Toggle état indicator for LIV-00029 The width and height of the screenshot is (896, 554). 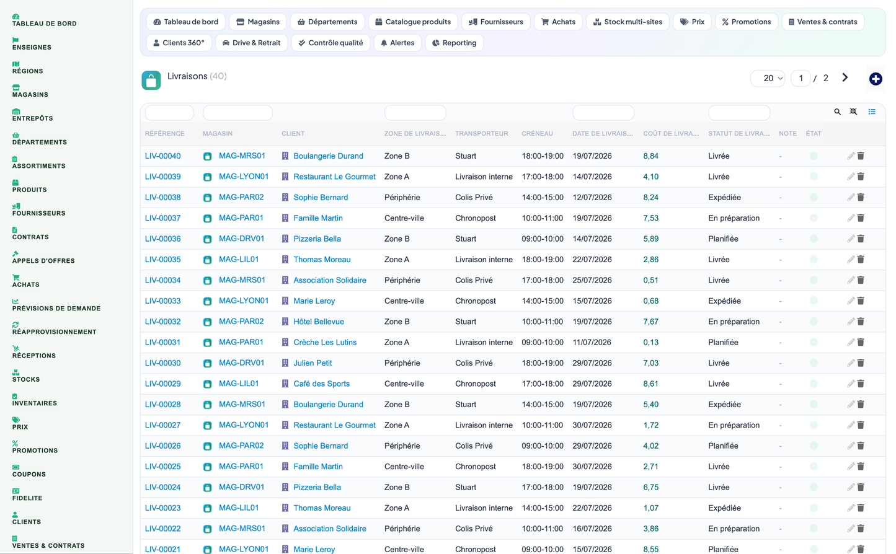[814, 384]
